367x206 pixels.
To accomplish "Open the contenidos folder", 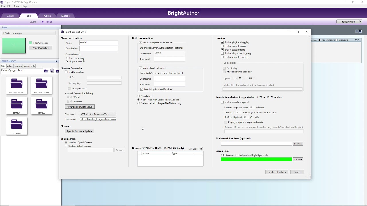I will [x=17, y=126].
